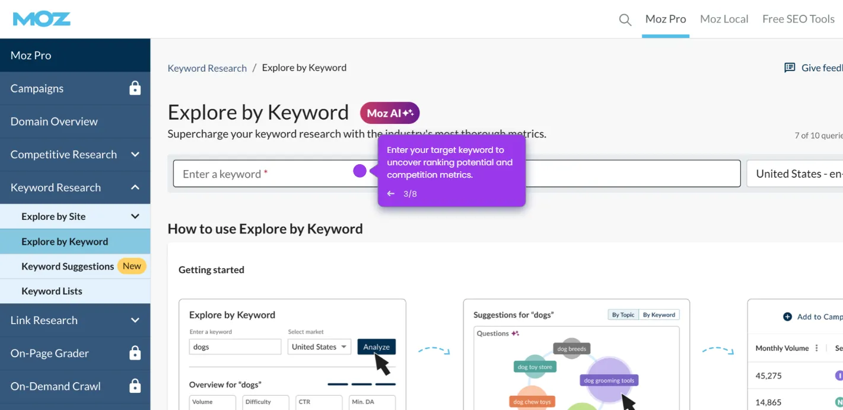Click the Moz AI badge
This screenshot has height=410, width=843.
390,113
